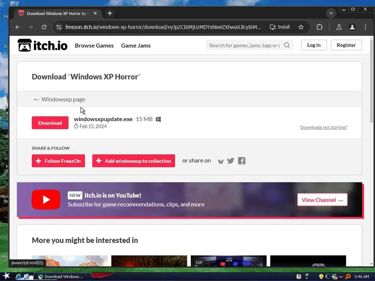Click the YouTube play logo in banner
This screenshot has height=281, width=375.
click(46, 199)
